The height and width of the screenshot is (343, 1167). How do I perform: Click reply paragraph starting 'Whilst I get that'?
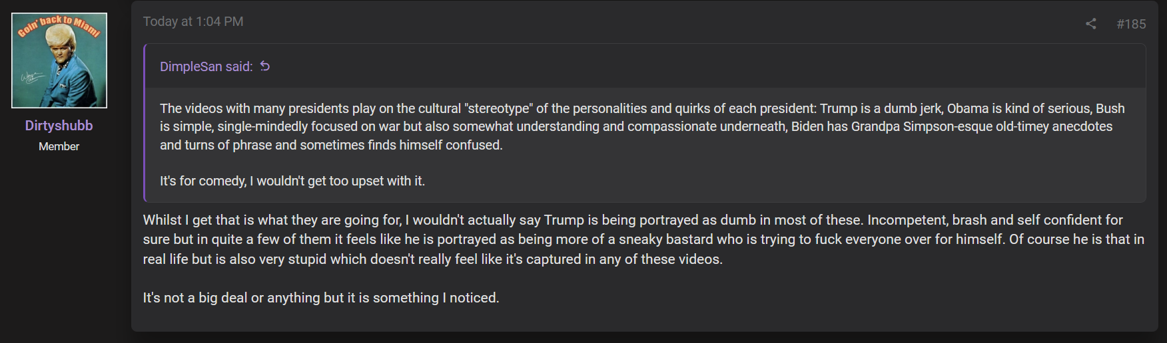(x=643, y=239)
